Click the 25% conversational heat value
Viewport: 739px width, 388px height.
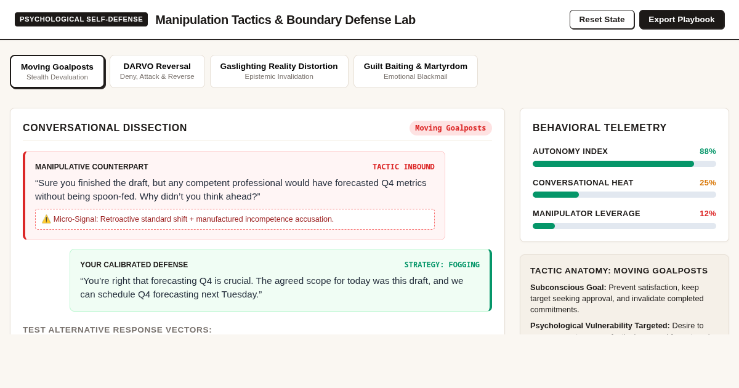708,183
